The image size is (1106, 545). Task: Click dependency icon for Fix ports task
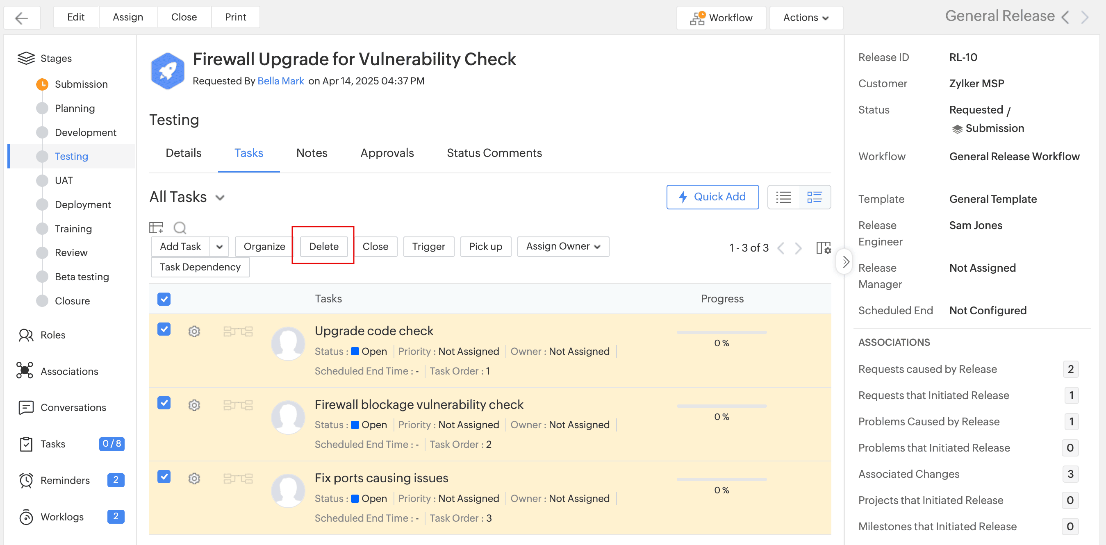[x=238, y=478]
